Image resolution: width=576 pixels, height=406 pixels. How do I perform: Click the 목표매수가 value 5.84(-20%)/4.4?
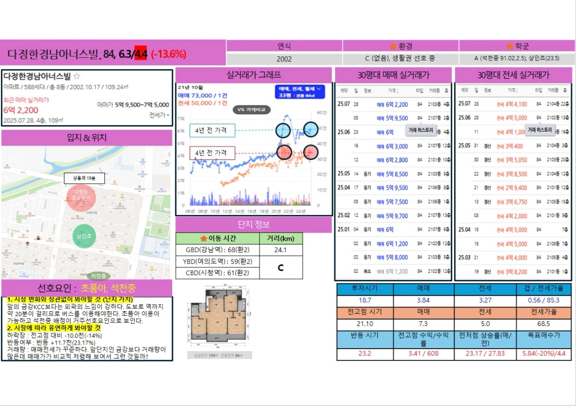pyautogui.click(x=544, y=354)
